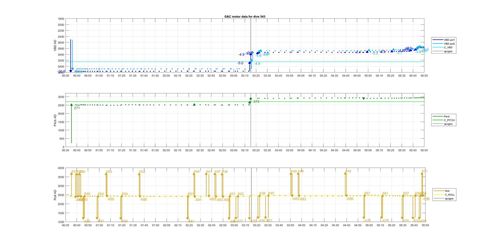Click the '373' data label in the Pitch plot

pyautogui.click(x=256, y=102)
